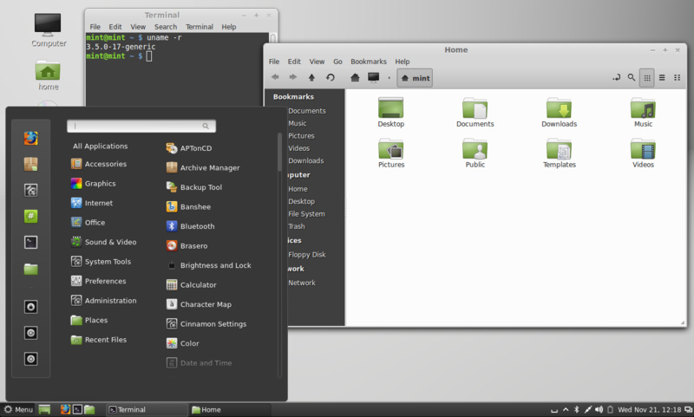Click the Computer desktop icon
Viewport: 694px width, 417px height.
49,30
